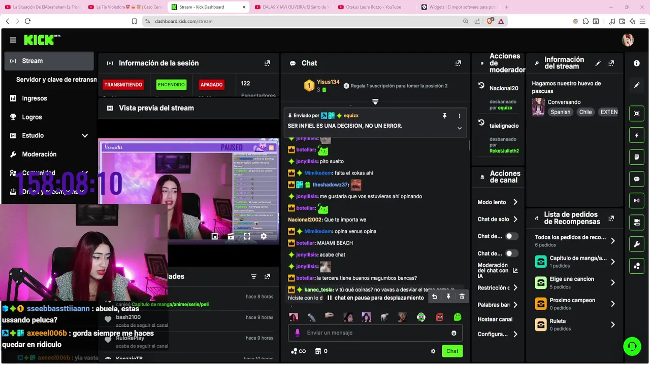Switch to Otakus Laura Bozzo YouTube tab

point(373,7)
